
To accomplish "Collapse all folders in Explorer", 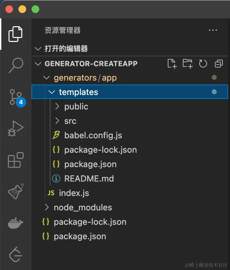I will click(x=219, y=64).
